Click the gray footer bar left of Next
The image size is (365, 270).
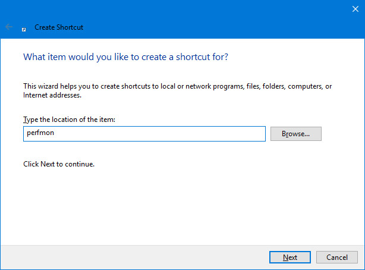tap(134, 257)
